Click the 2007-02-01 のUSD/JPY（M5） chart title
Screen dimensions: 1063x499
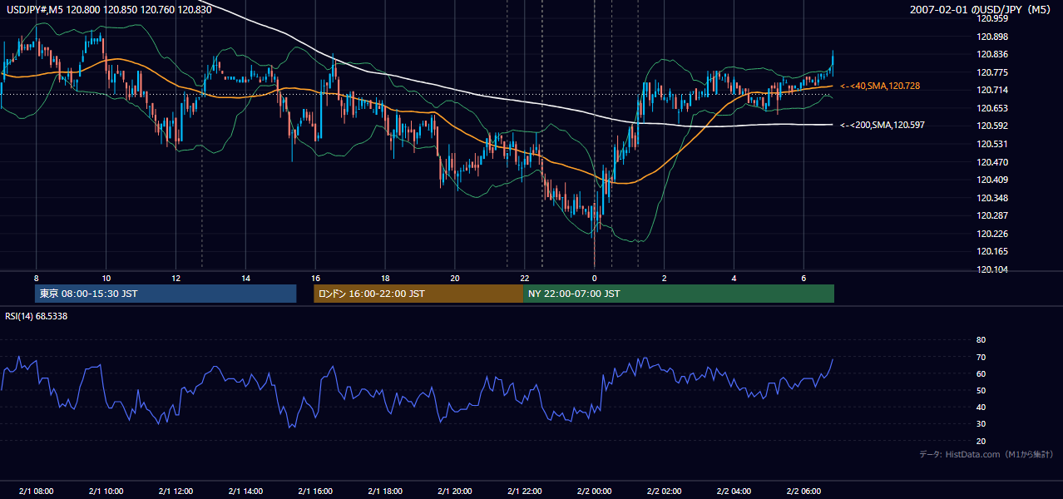click(981, 9)
